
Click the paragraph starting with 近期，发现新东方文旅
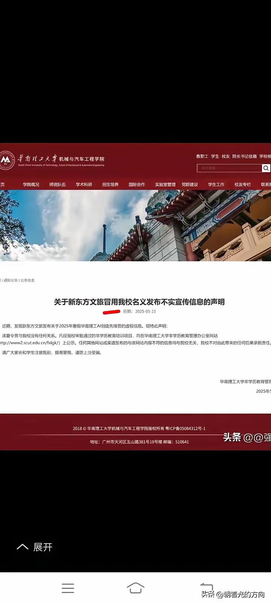[x=85, y=326]
